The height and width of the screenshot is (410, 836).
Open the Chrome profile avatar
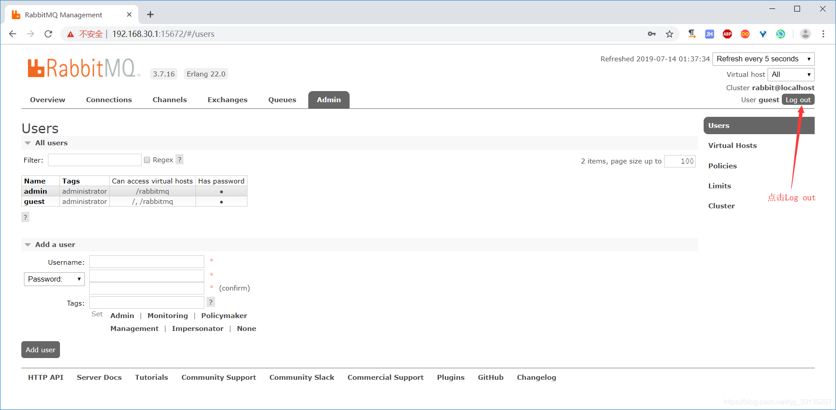805,34
